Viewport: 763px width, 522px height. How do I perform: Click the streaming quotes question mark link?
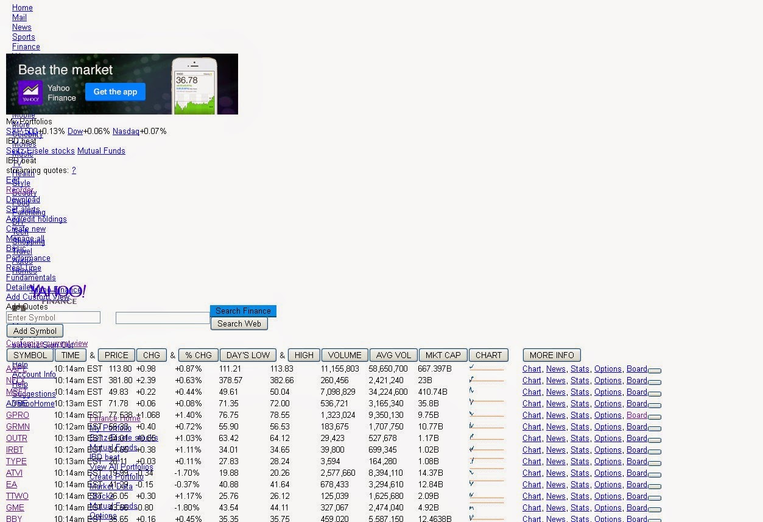point(74,171)
